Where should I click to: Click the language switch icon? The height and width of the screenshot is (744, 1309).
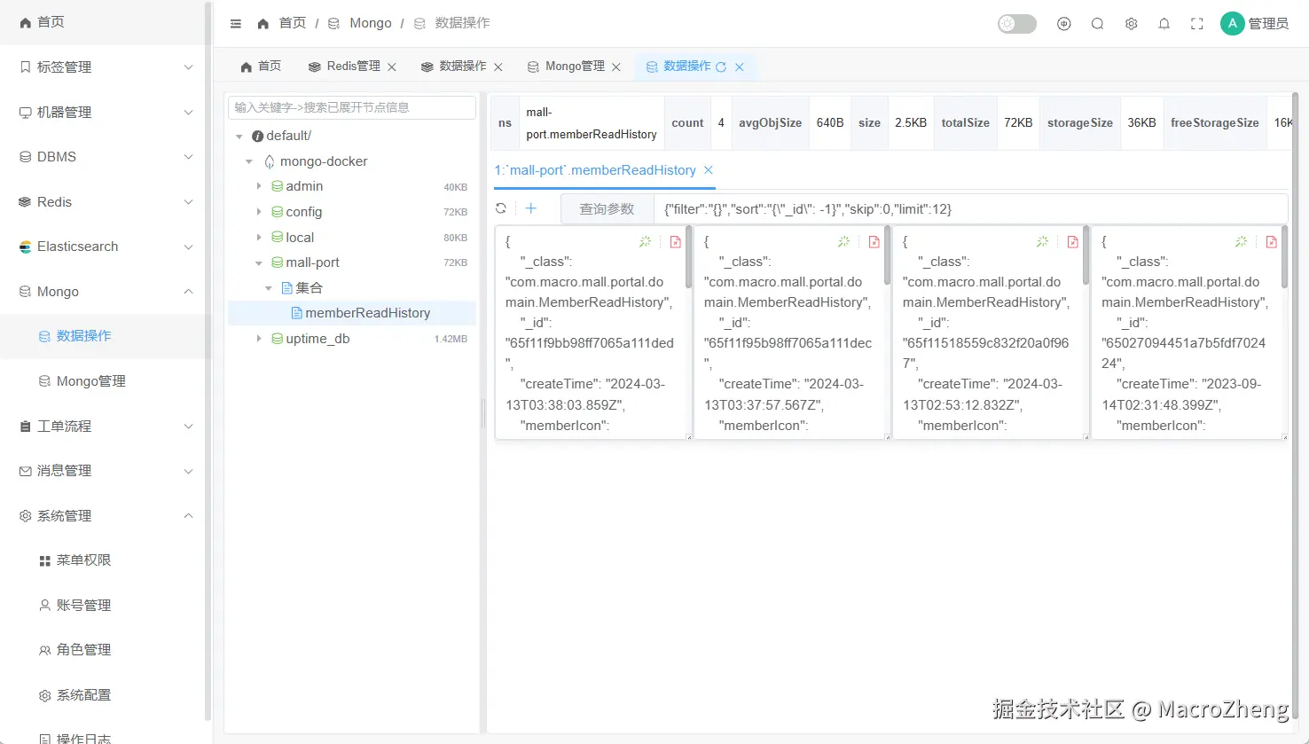pos(1064,24)
